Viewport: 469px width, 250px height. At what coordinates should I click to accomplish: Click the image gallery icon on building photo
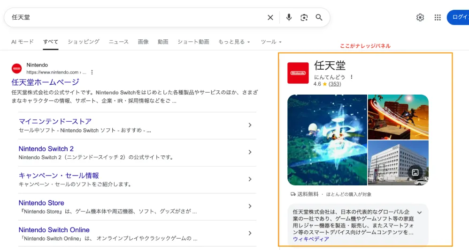coord(415,172)
